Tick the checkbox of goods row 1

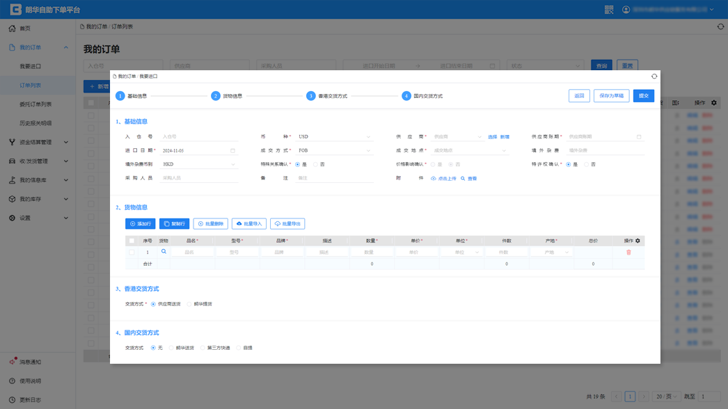(132, 252)
